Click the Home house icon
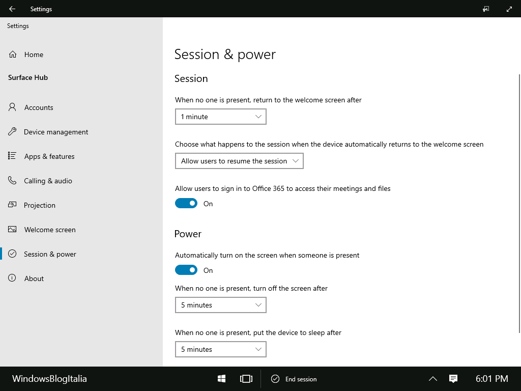Screen dimensions: 521x391 13,54
